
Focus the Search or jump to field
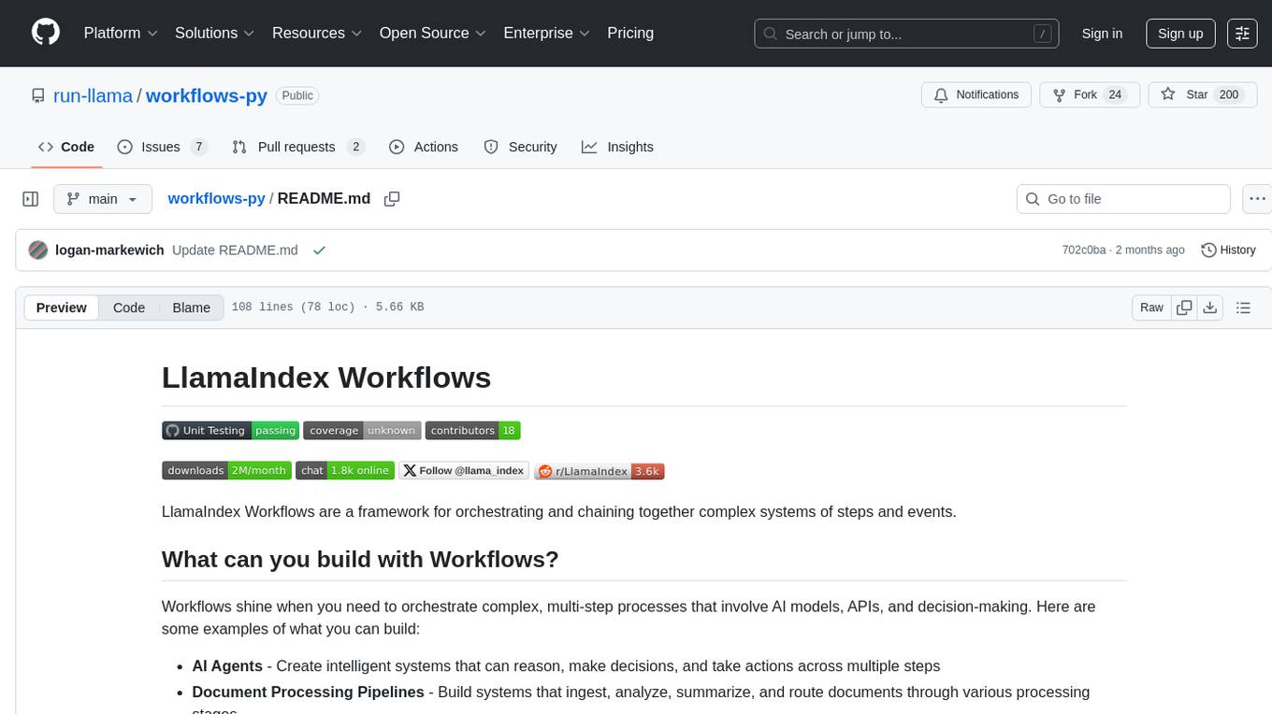click(x=906, y=34)
